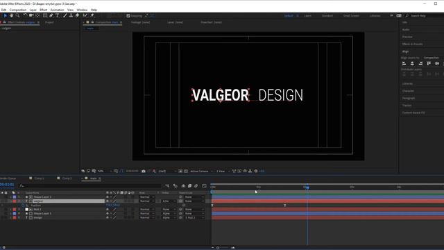The width and height of the screenshot is (444, 250).
Task: Open the Layer menu
Action: tap(33, 10)
